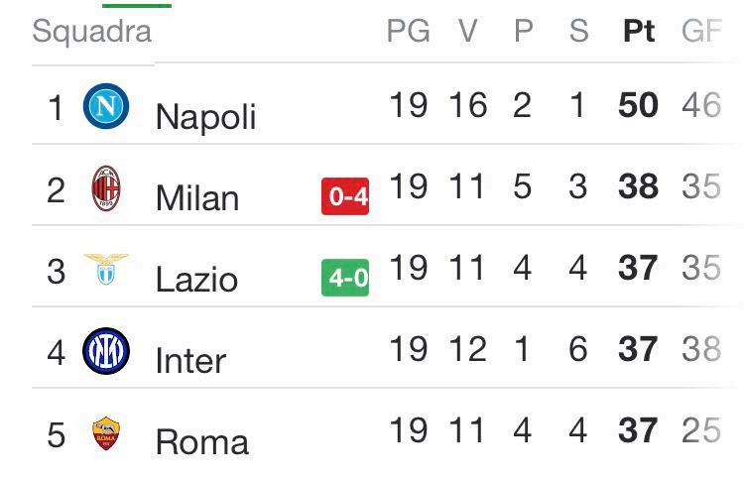Tap the red 0-4 result badge
This screenshot has width=744, height=479.
(x=345, y=196)
